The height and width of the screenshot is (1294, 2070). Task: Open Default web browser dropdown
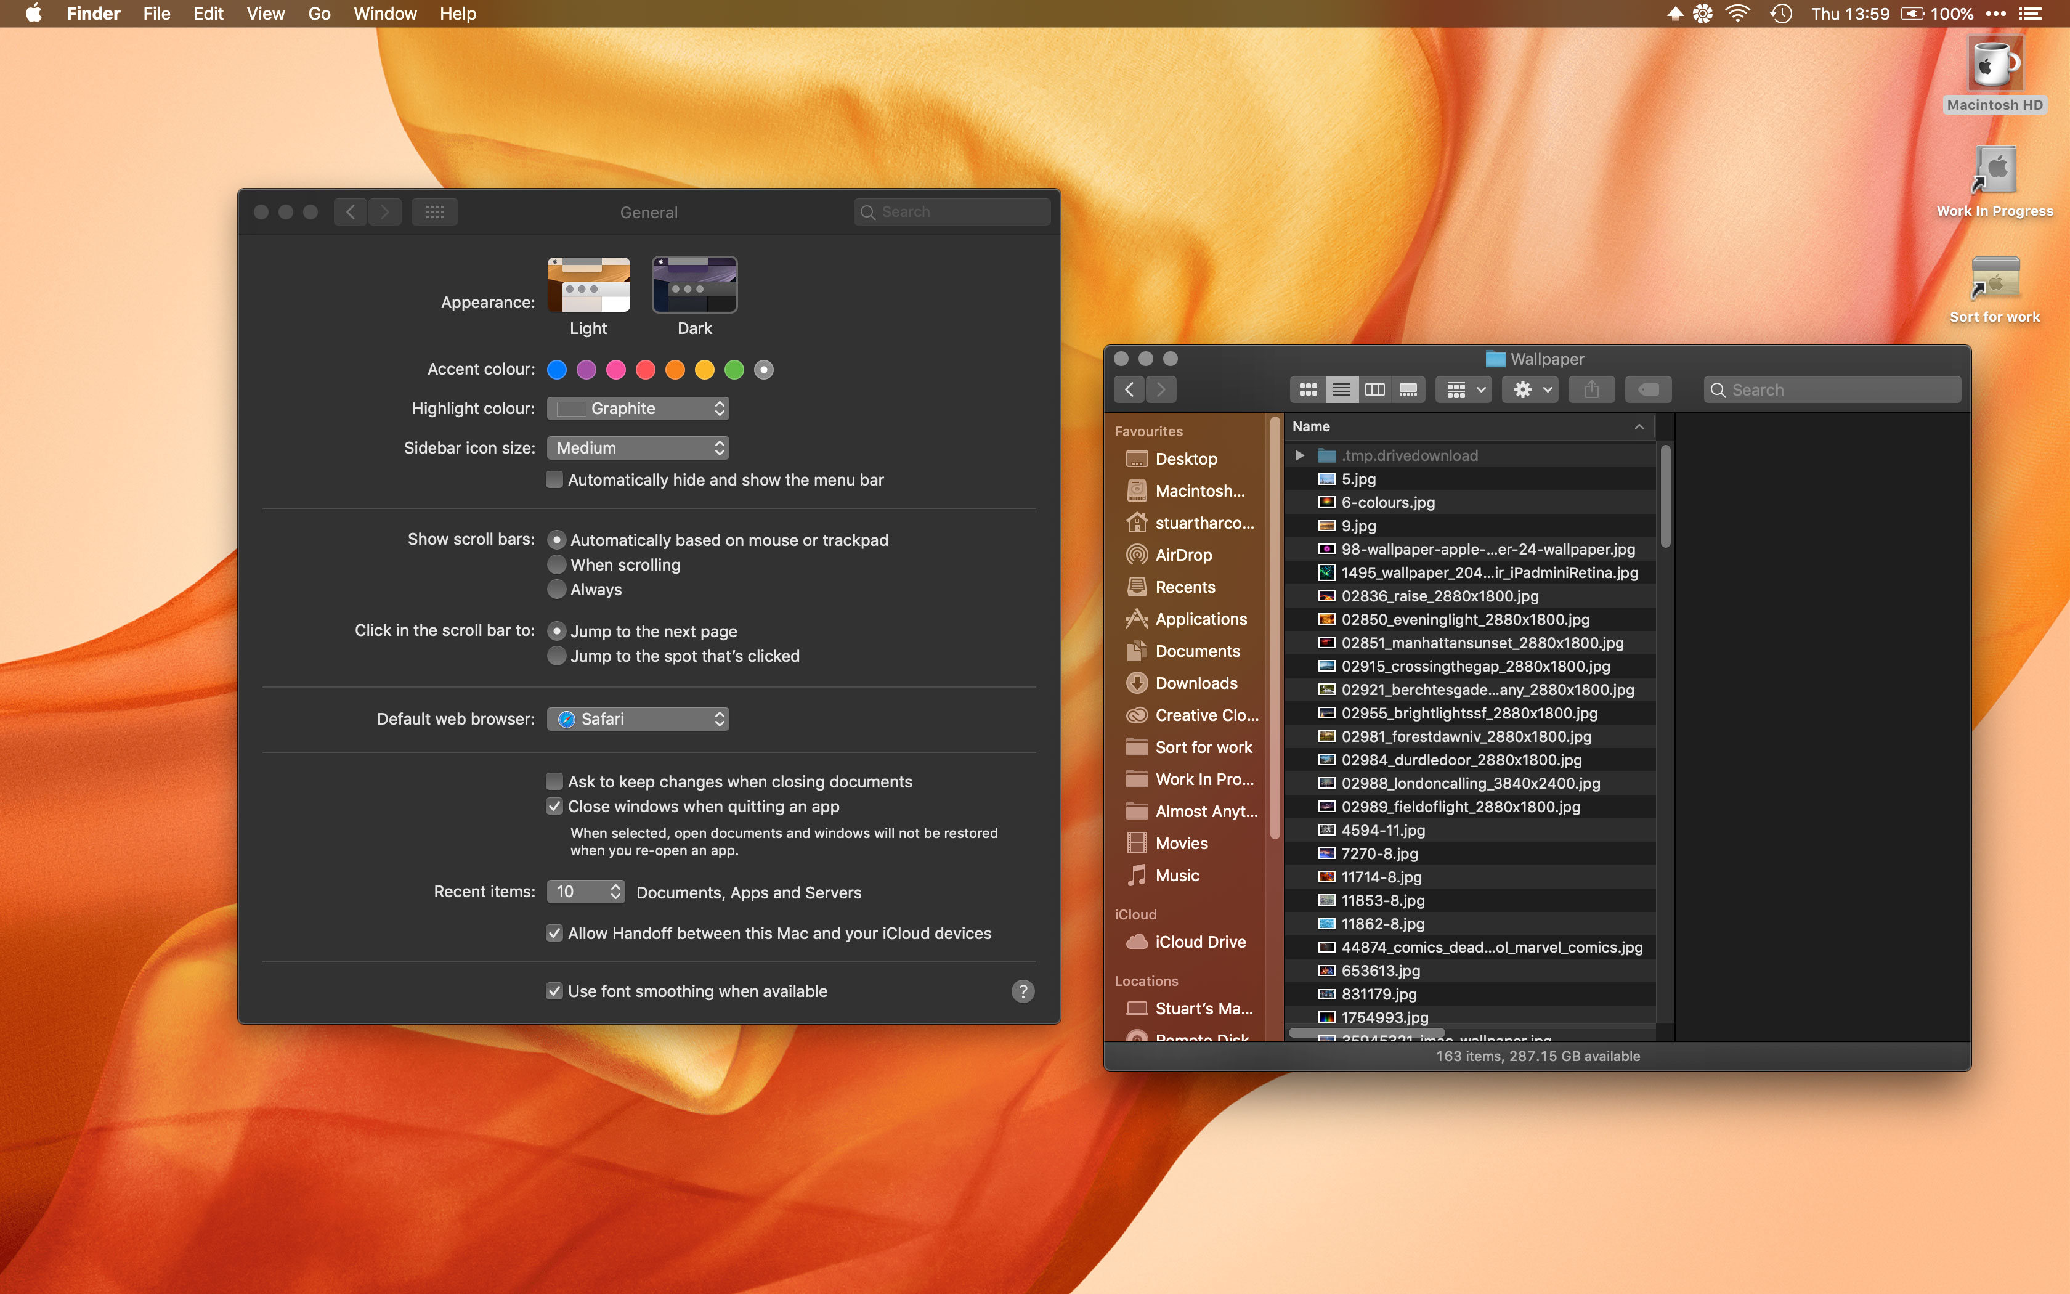click(638, 719)
